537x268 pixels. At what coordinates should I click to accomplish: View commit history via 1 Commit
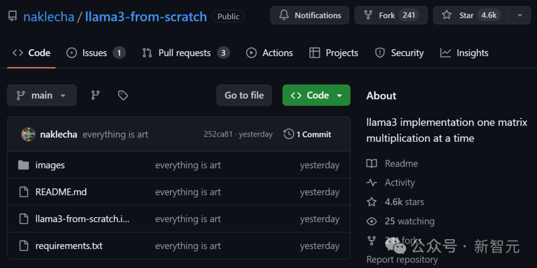click(x=308, y=135)
